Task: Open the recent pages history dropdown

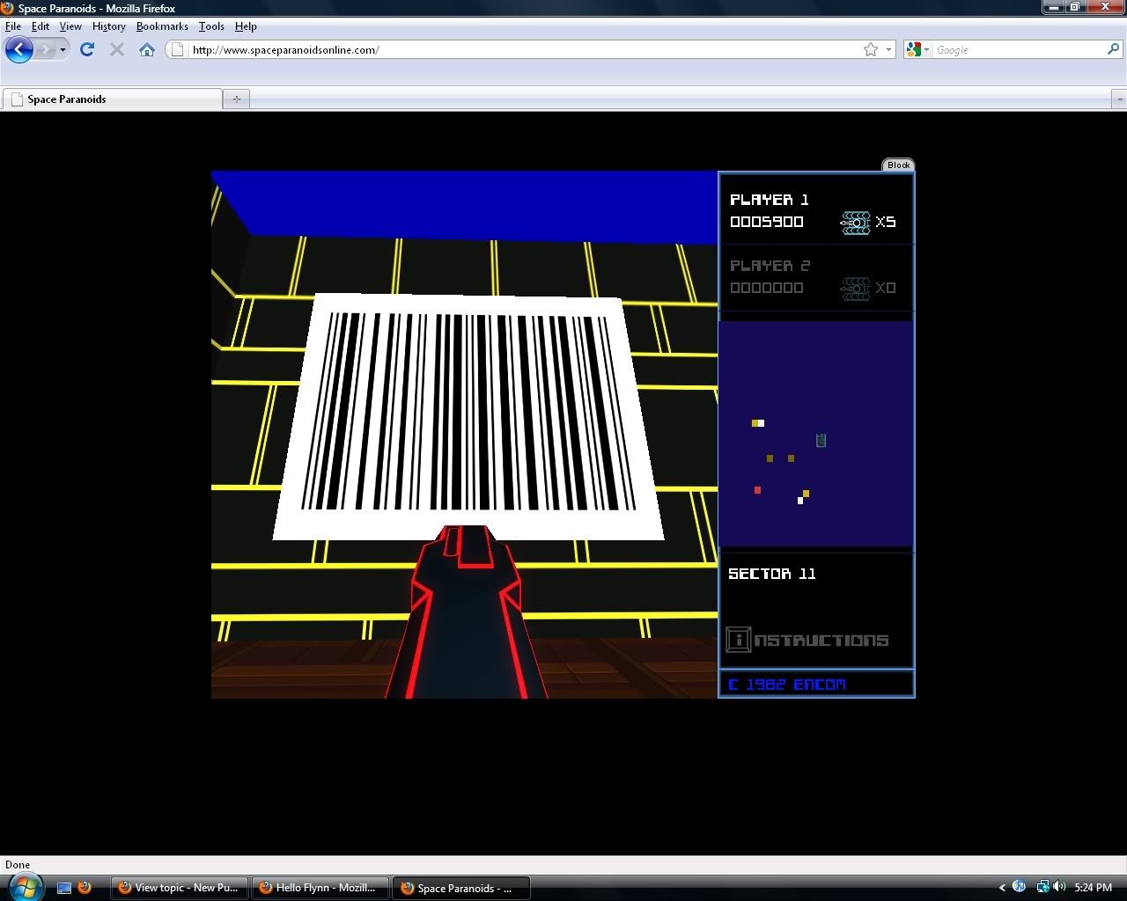Action: point(63,50)
